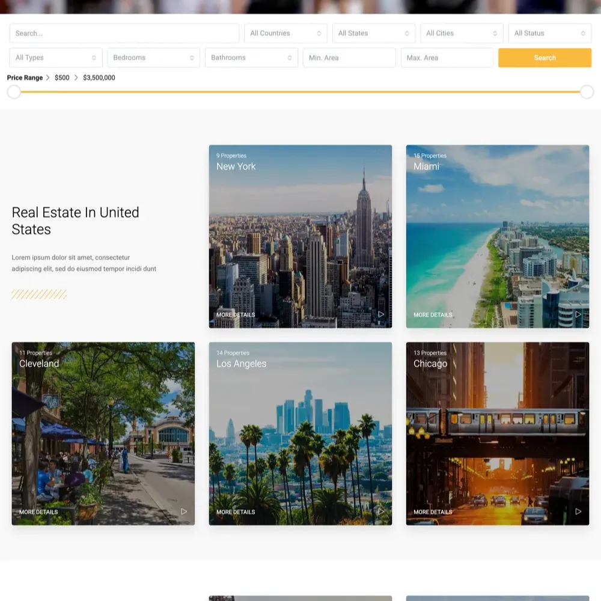This screenshot has width=601, height=601.
Task: Click the arrow icon on Los Angeles card
Action: [x=381, y=511]
